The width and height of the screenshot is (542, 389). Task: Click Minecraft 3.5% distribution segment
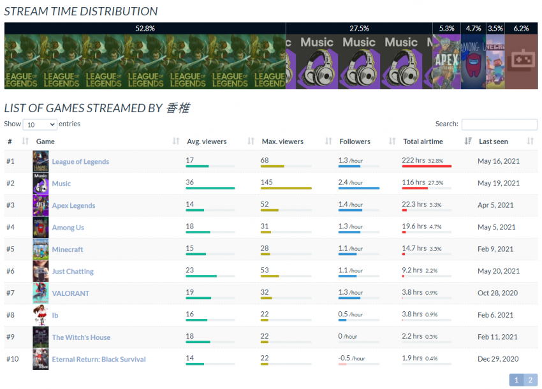[495, 56]
